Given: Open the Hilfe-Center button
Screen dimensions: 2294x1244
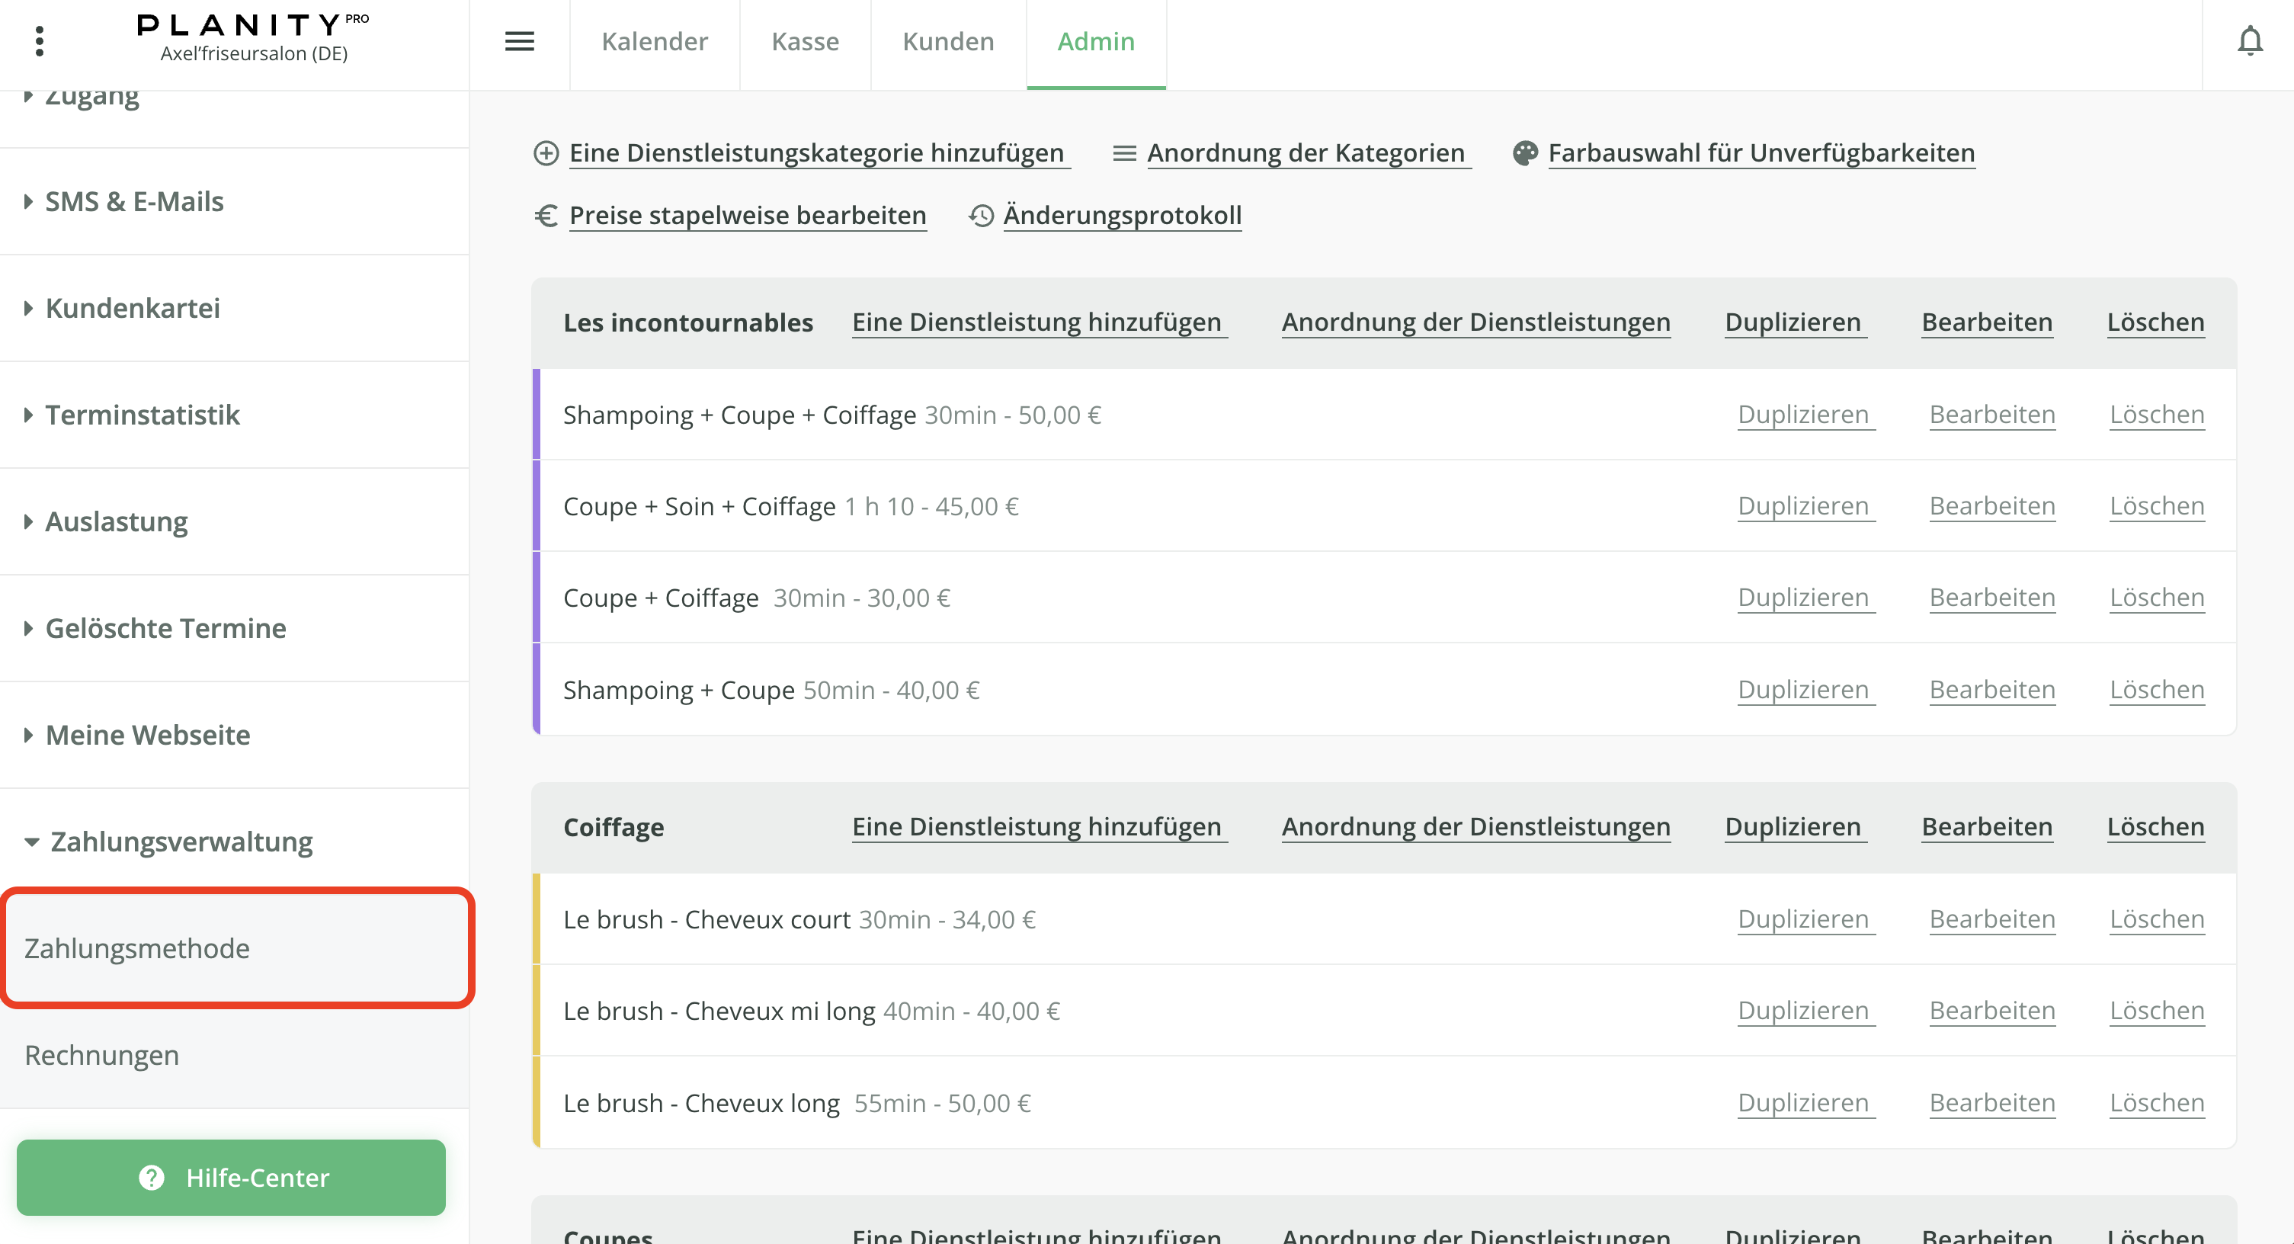Looking at the screenshot, I should click(x=232, y=1177).
